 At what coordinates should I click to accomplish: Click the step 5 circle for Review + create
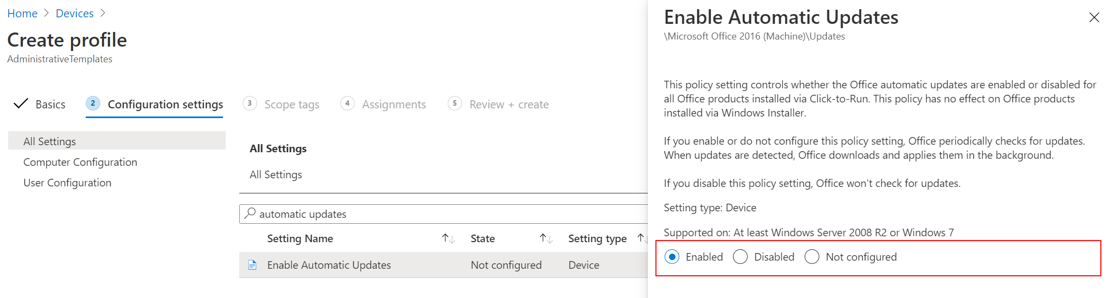[x=455, y=103]
